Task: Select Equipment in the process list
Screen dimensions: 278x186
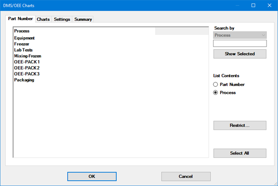Action: [x=24, y=38]
